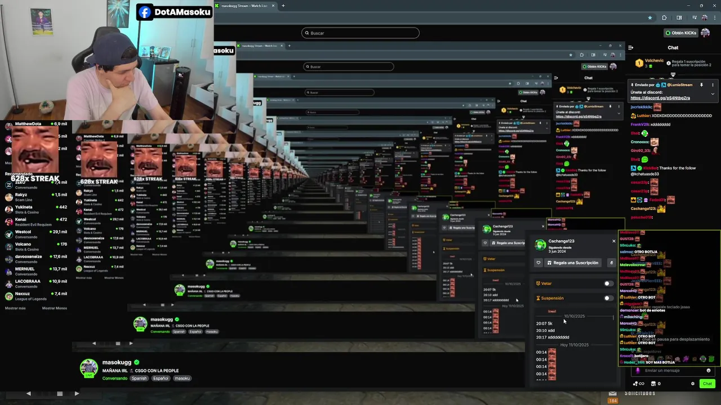Click the play icon in bottom media controls

pyautogui.click(x=77, y=394)
